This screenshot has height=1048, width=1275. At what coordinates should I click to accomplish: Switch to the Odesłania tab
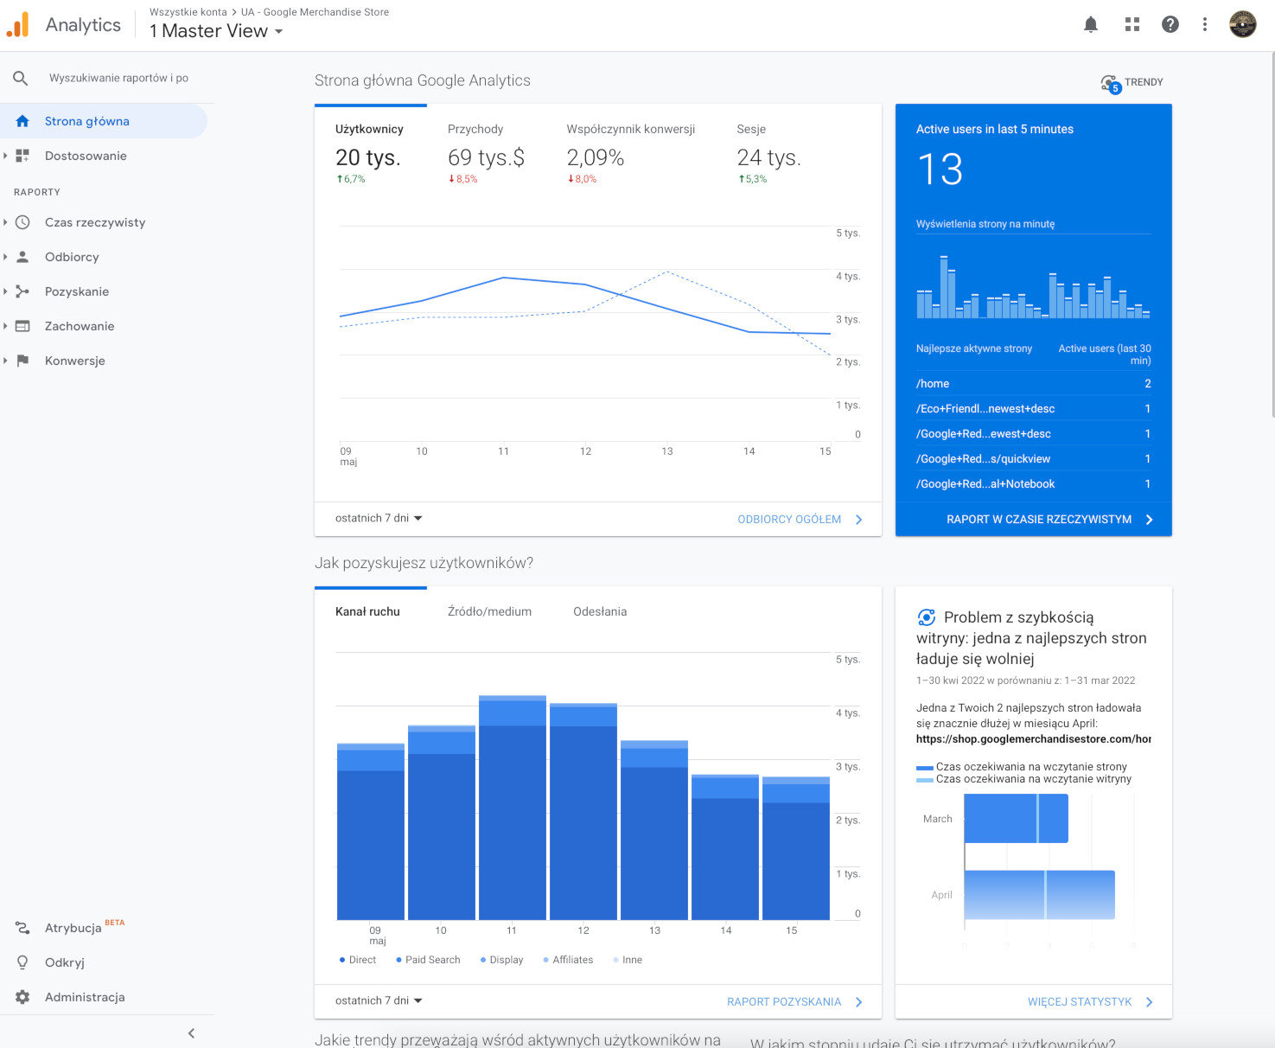click(600, 611)
